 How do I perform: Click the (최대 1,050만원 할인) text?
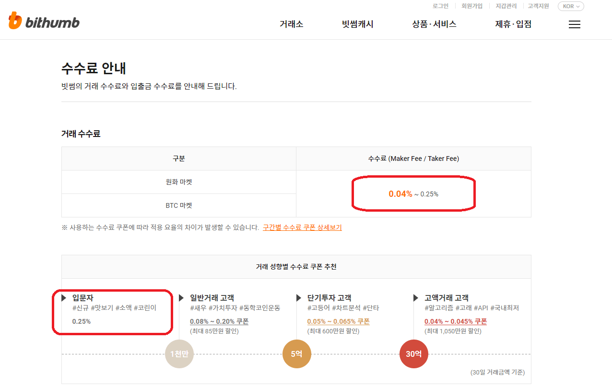[x=453, y=331]
